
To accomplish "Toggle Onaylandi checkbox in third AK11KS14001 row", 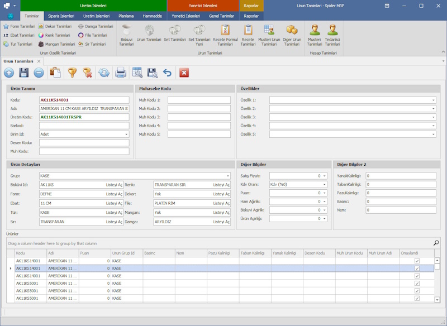I will [417, 276].
